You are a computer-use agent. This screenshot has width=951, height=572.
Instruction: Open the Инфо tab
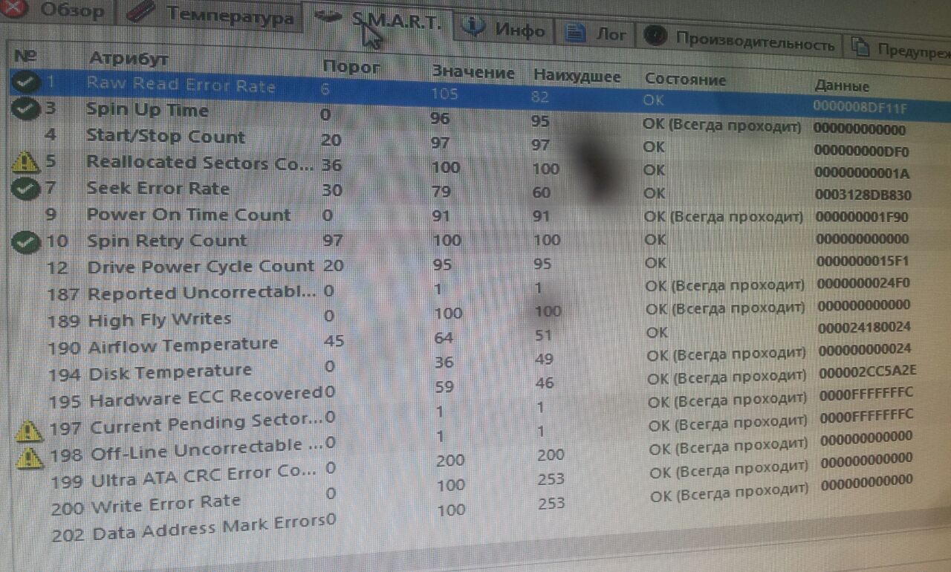[x=504, y=30]
